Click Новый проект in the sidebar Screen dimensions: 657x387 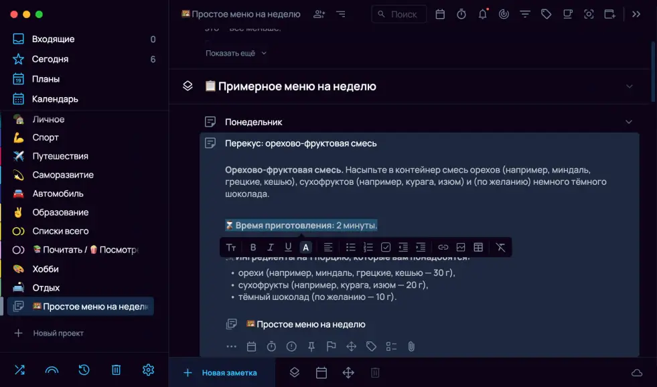coord(58,333)
